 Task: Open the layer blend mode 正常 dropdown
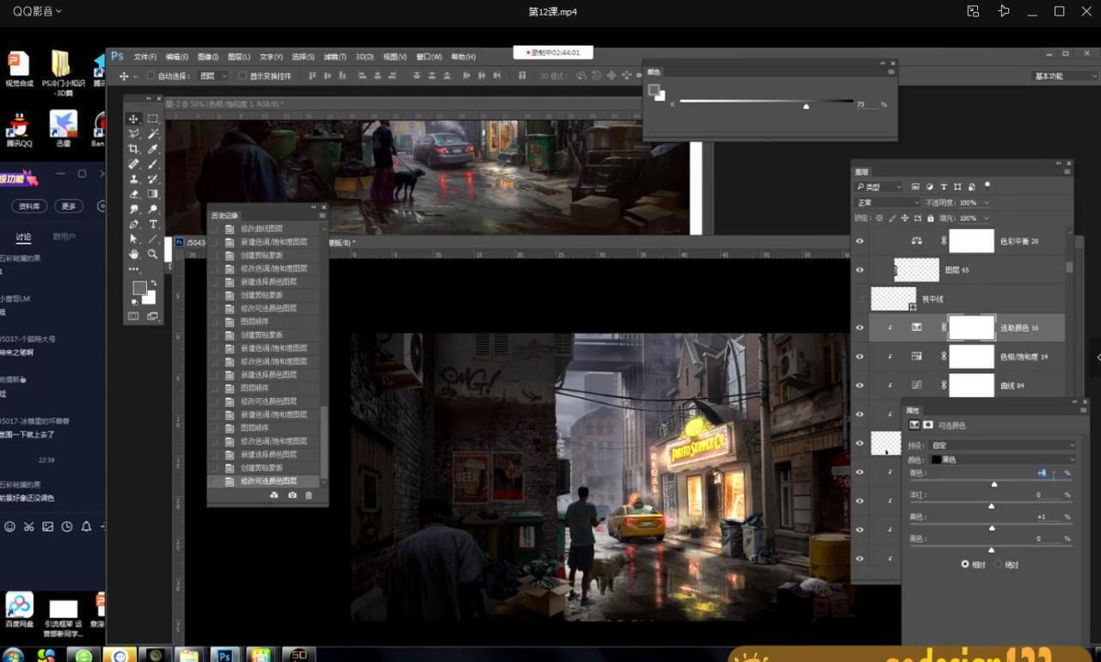pyautogui.click(x=887, y=203)
